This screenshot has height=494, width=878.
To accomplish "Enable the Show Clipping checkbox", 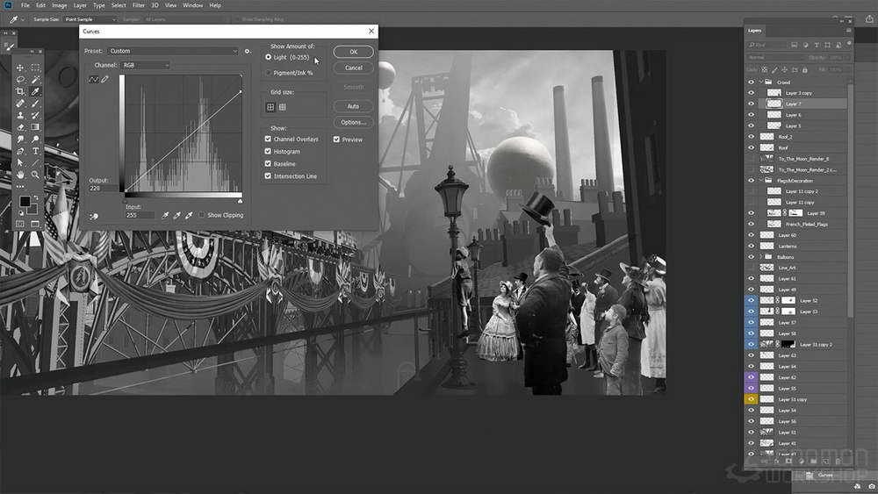I will pos(202,215).
